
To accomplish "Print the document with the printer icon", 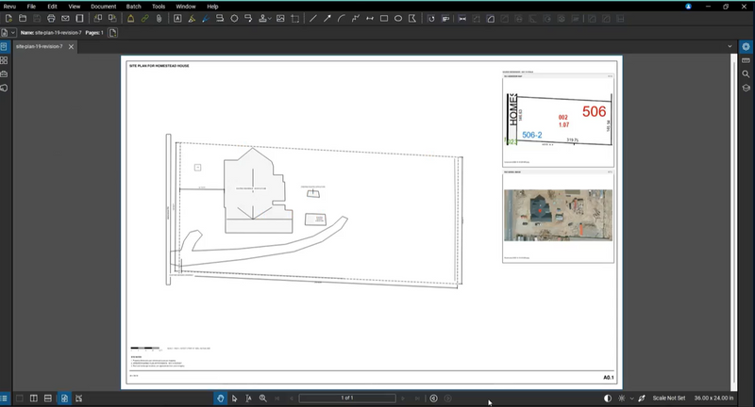I will (51, 19).
